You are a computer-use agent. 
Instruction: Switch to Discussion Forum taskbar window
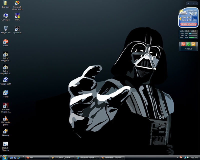[87, 158]
